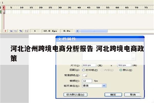The image size is (154, 103).
Task: Click frame 15 on the timeline ruler
Action: 31,7
